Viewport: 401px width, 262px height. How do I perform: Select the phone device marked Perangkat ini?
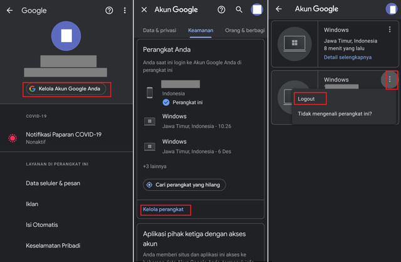[x=200, y=93]
